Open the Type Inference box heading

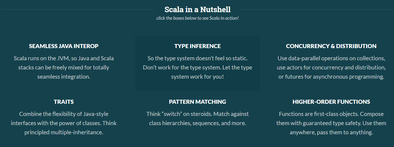tap(197, 46)
